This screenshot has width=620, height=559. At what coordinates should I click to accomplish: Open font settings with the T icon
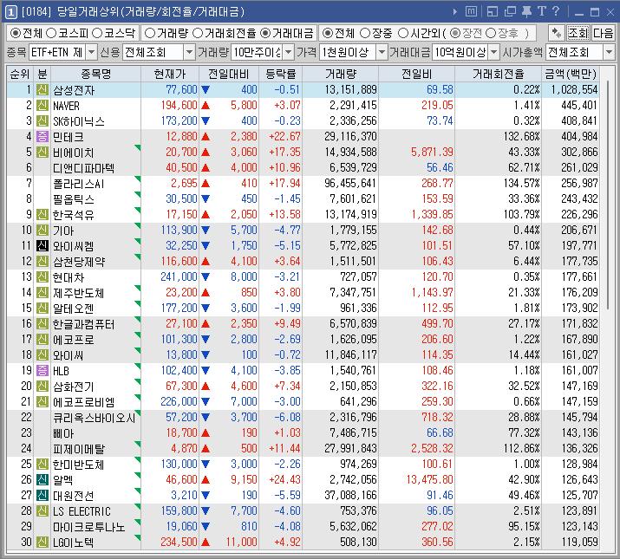tap(542, 11)
